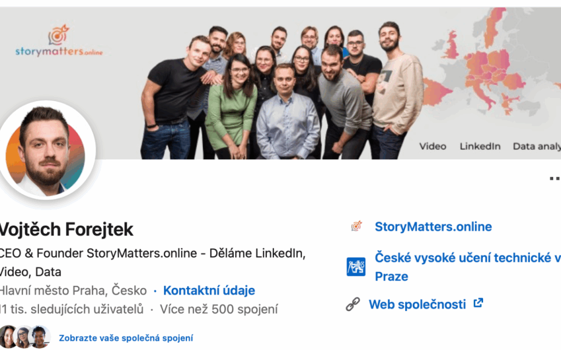Click Vojtěch Forejtek profile name

(x=65, y=228)
